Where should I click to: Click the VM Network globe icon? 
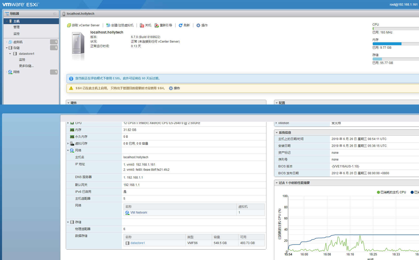coord(127,213)
